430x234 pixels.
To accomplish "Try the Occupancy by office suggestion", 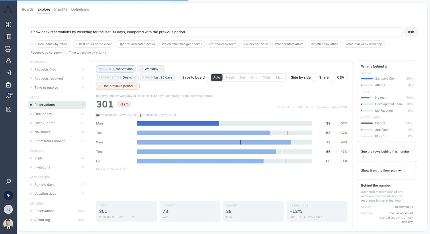I will [53, 44].
